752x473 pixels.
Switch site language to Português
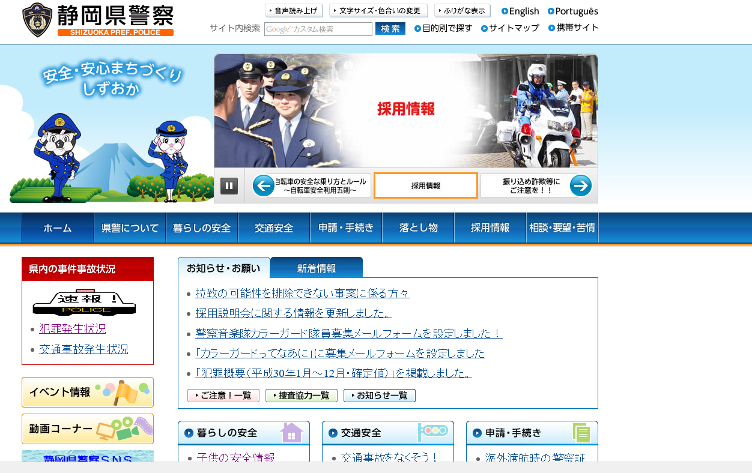pos(573,11)
